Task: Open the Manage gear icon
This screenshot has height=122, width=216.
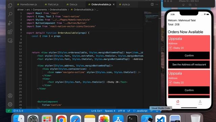Action: click(10, 104)
